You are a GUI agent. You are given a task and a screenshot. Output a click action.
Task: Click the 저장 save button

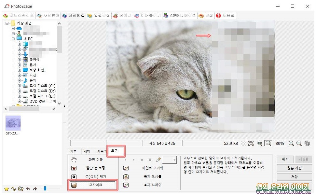coord(295,177)
